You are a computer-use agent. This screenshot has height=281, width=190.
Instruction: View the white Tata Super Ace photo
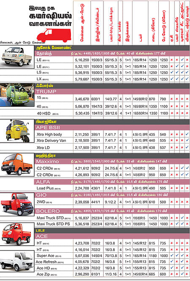17,262
